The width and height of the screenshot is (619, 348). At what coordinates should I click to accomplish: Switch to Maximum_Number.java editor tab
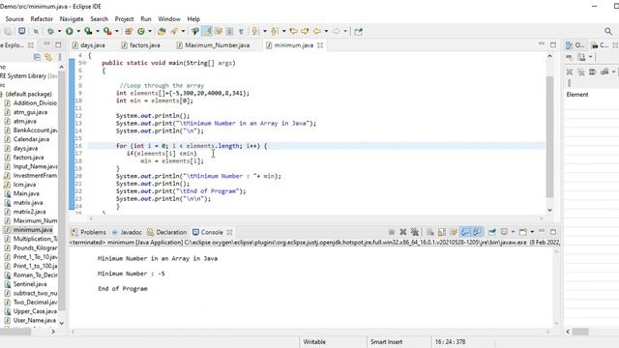click(x=214, y=45)
